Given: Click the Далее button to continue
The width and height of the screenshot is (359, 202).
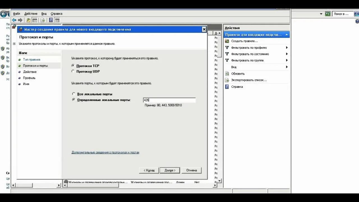Looking at the screenshot, I should [x=170, y=170].
